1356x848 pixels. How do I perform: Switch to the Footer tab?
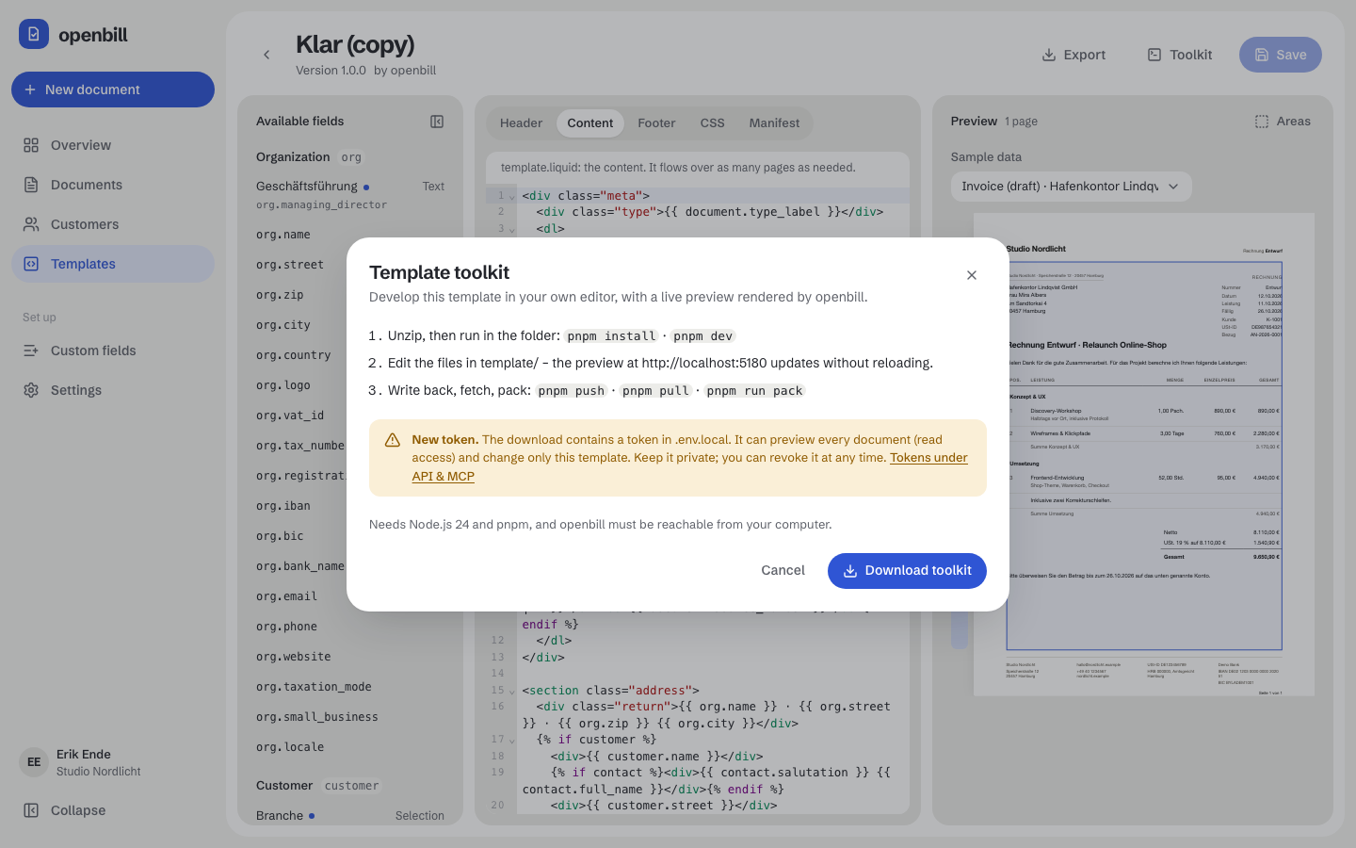click(x=656, y=123)
